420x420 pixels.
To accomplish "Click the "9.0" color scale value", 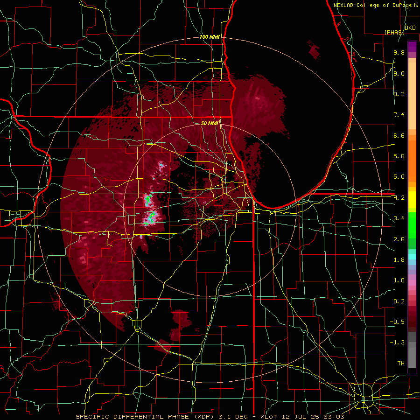I will pyautogui.click(x=399, y=73).
